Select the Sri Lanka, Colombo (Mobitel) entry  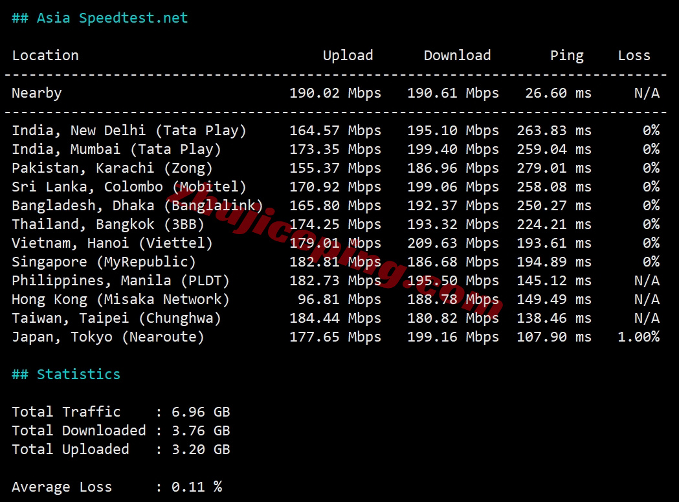click(128, 186)
